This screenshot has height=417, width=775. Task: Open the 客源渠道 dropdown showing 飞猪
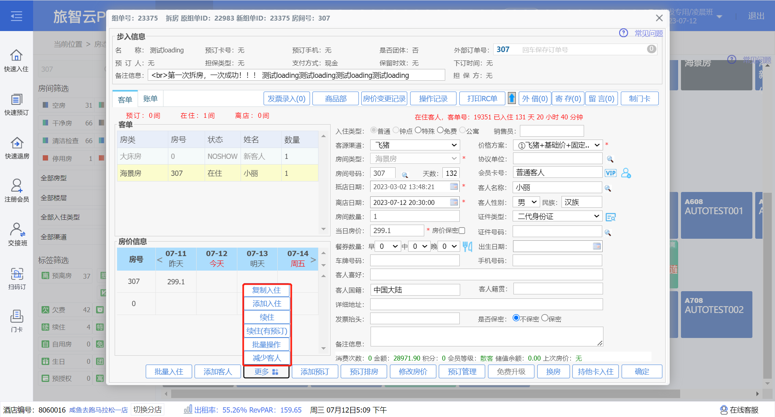point(415,145)
